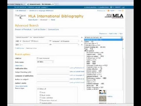Screen dimensions: 141x106
Task: Click the MLA logo at top right
Action: (x=114, y=16)
